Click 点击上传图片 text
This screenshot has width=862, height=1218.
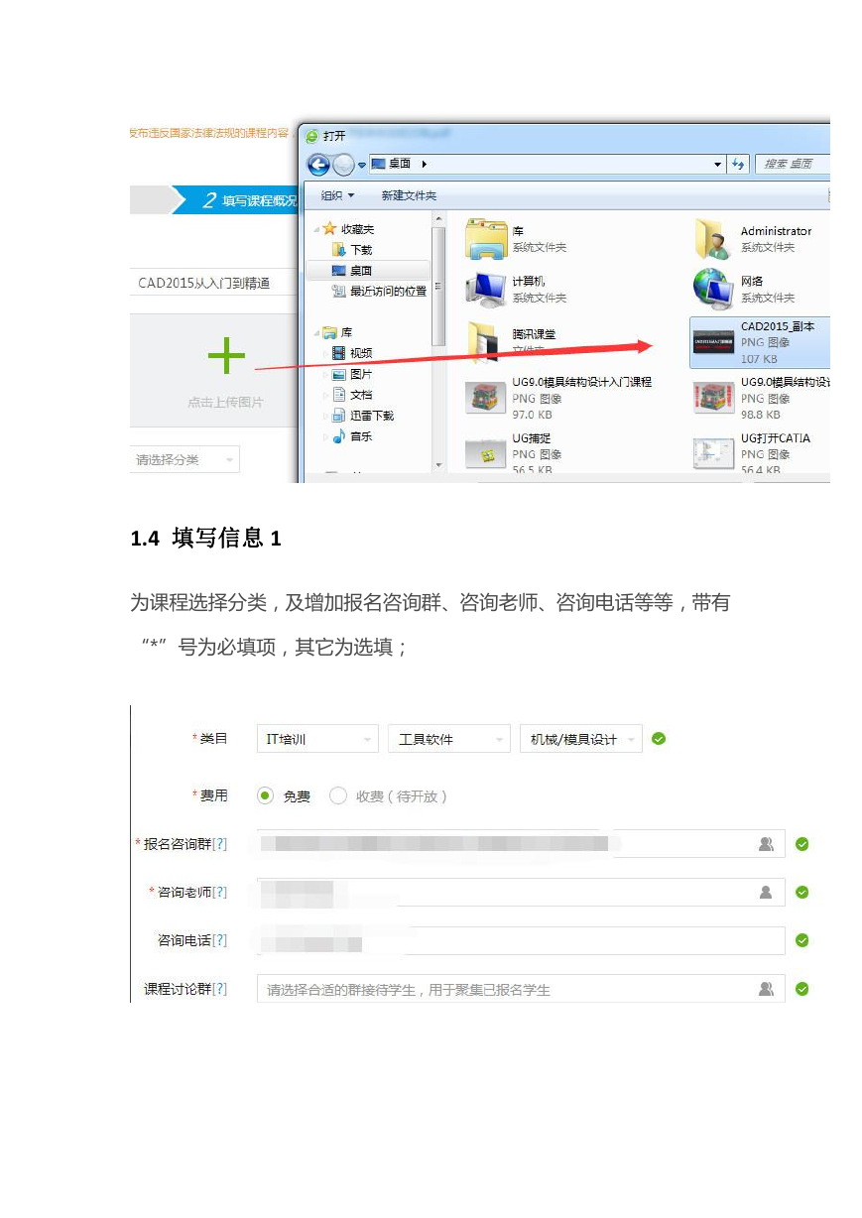click(x=226, y=403)
